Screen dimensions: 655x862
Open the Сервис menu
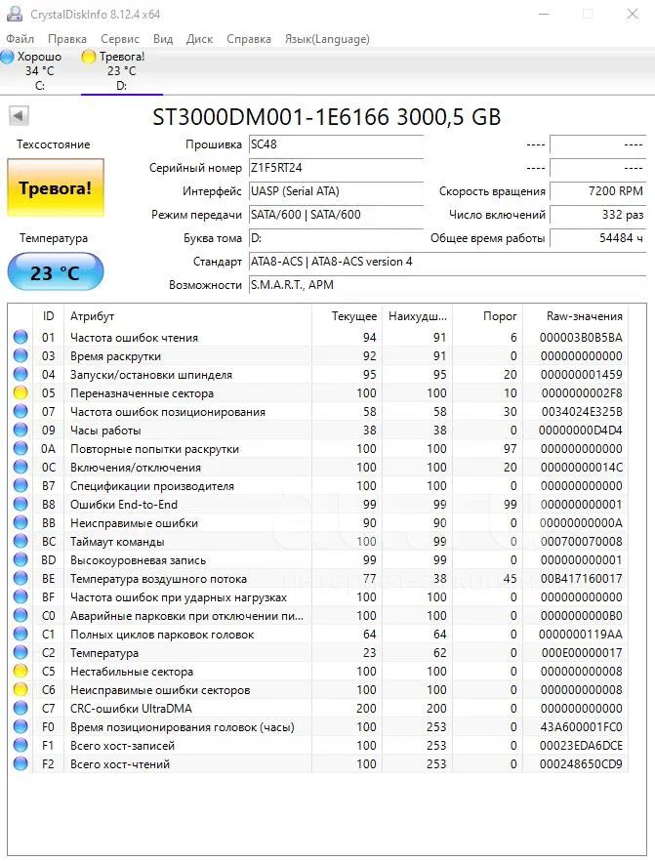point(120,39)
